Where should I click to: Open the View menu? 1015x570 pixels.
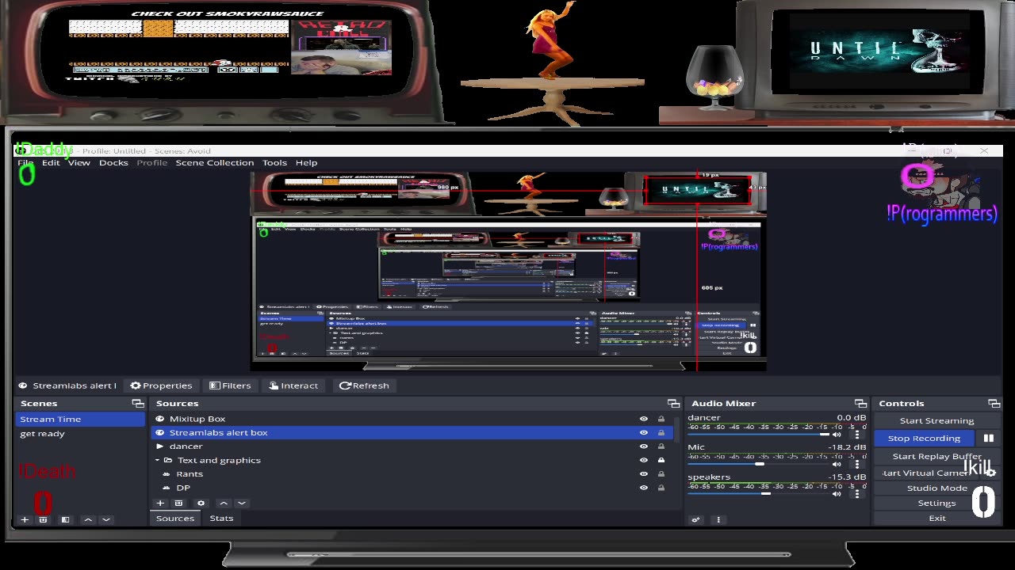(x=79, y=162)
